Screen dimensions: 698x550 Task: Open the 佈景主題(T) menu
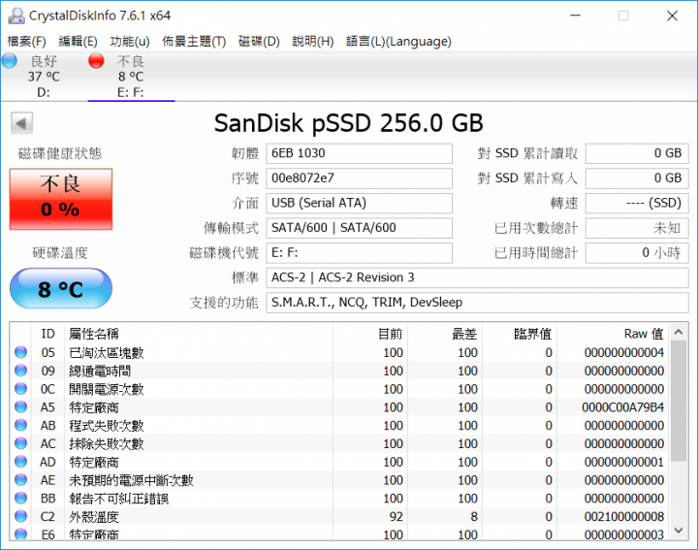tap(194, 42)
